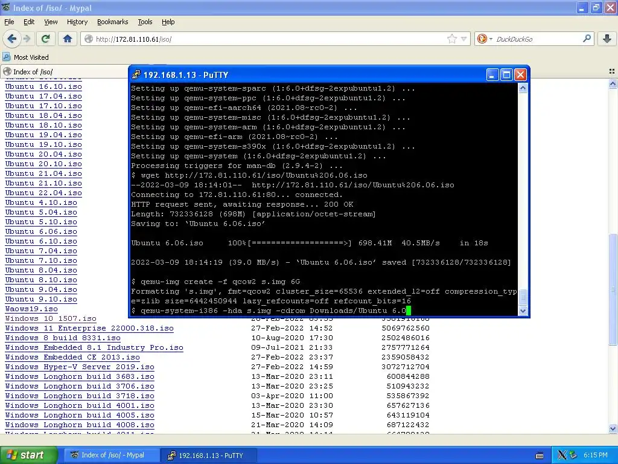Open the Ubuntu 16.10.iso link
The height and width of the screenshot is (464, 618).
(43, 86)
